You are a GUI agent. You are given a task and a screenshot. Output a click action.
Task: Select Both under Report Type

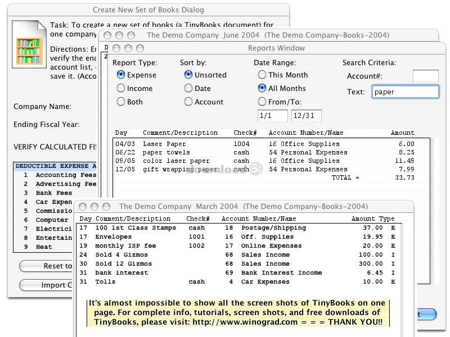(x=121, y=102)
